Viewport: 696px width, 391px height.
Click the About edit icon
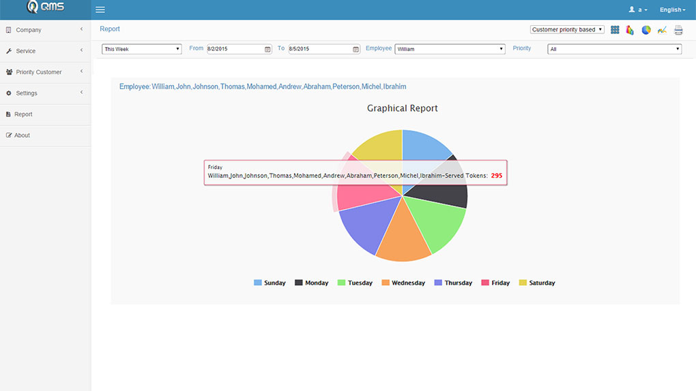[8, 135]
